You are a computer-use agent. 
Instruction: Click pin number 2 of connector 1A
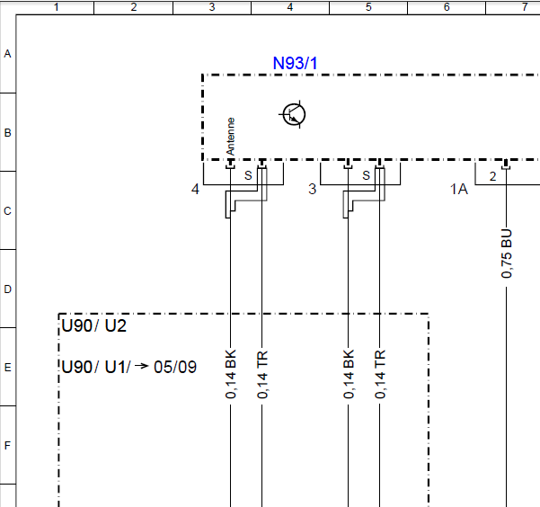pyautogui.click(x=492, y=176)
